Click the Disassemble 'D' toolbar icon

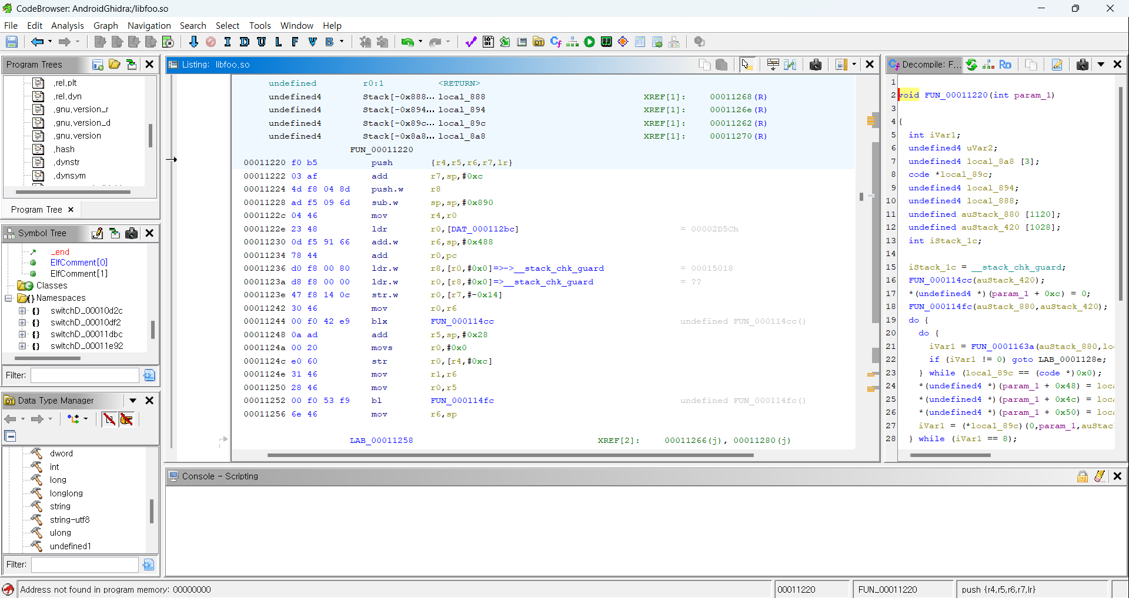(x=245, y=42)
